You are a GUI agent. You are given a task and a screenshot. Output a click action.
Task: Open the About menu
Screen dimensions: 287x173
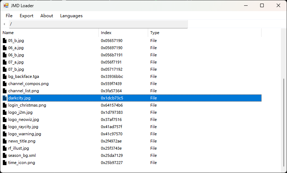point(47,16)
